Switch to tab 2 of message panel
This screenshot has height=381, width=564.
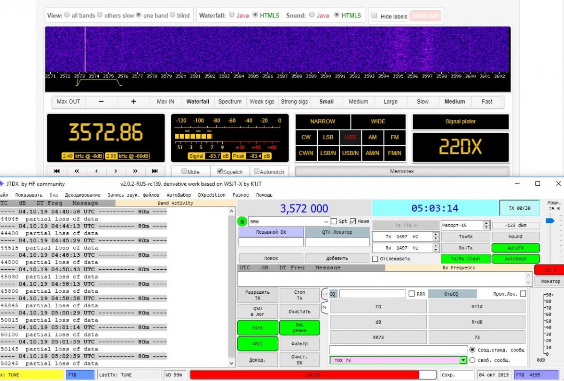point(324,308)
